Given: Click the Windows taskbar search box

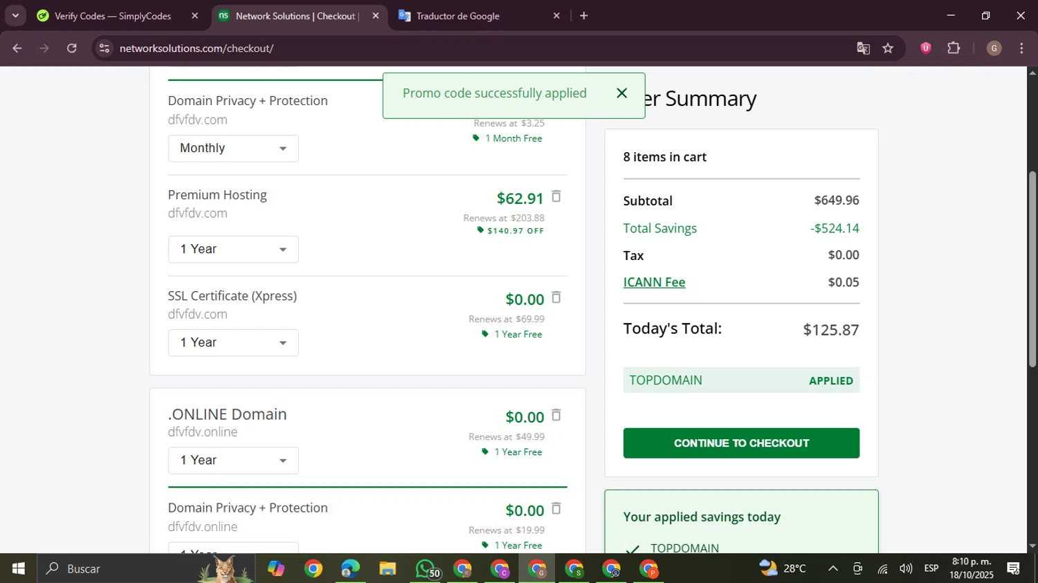Looking at the screenshot, I should click(x=145, y=568).
